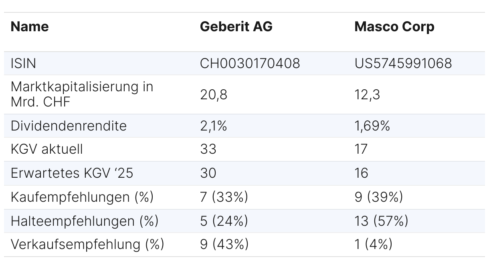Click the Dividendenrendite row label
This screenshot has width=489, height=261.
tap(69, 126)
